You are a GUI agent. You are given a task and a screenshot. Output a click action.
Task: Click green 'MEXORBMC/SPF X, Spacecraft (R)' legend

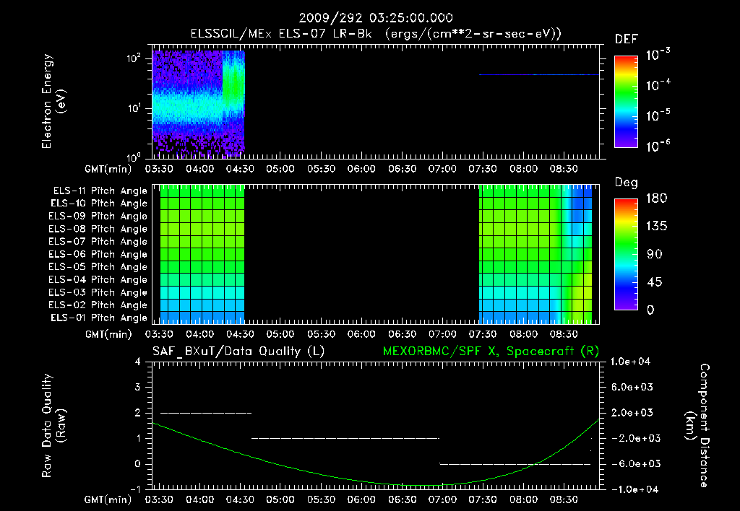[x=491, y=351]
